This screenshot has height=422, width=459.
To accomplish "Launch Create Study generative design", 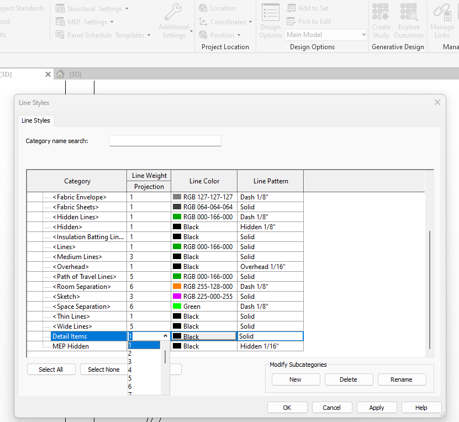I will pos(381,21).
